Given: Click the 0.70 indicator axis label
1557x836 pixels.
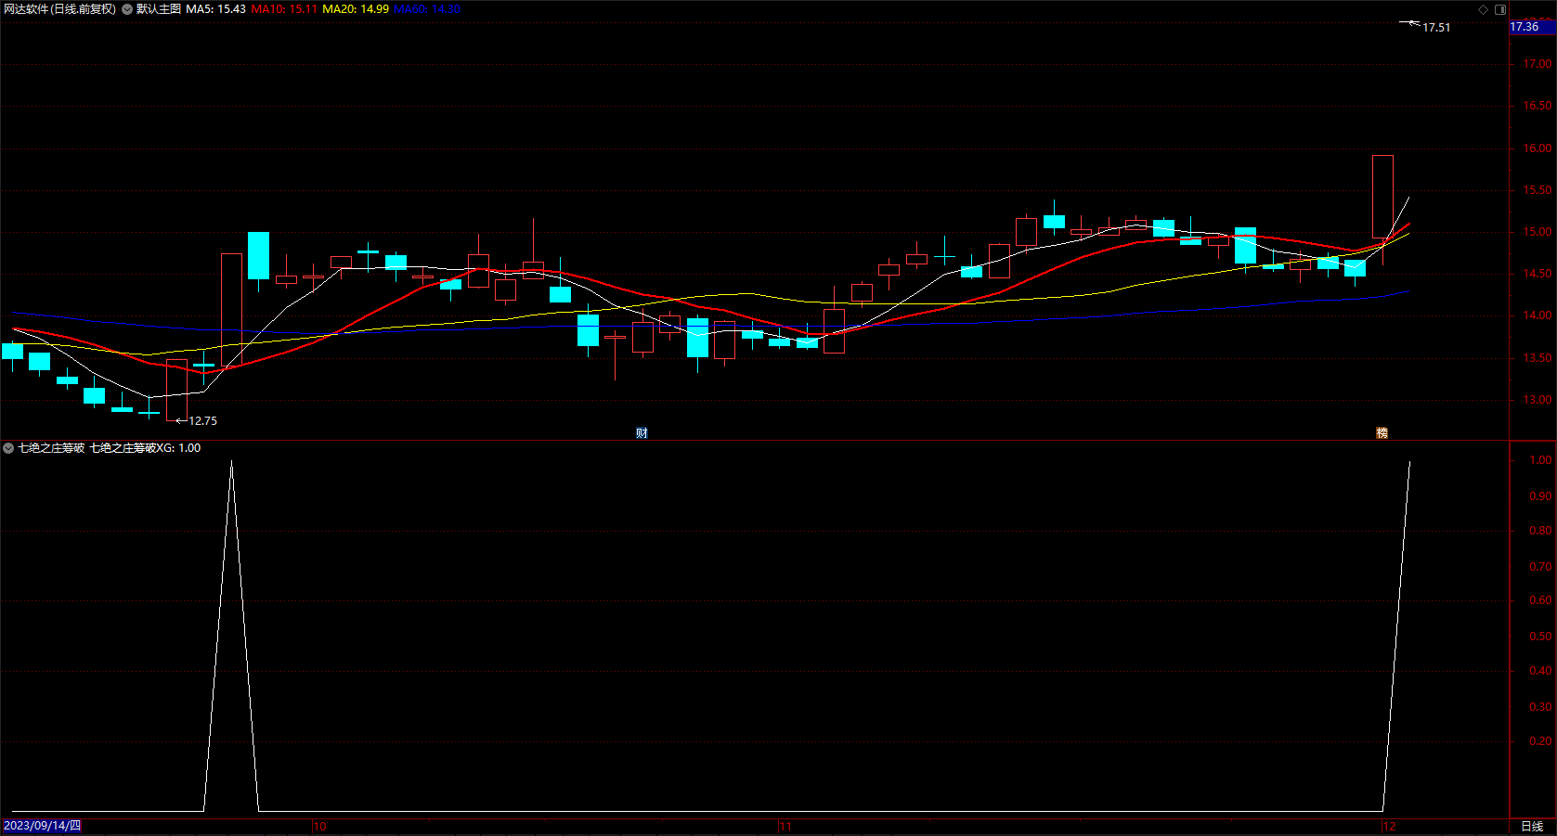Looking at the screenshot, I should point(1541,567).
